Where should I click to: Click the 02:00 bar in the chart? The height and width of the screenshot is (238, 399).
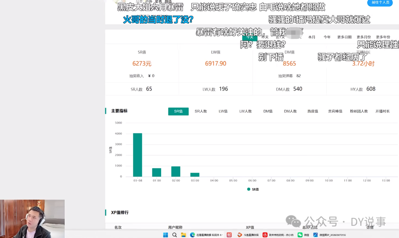[176, 171]
